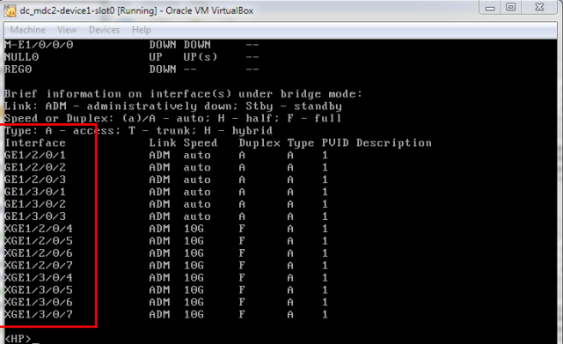Click the auto speed value for GE1/2/0/1

coord(197,155)
